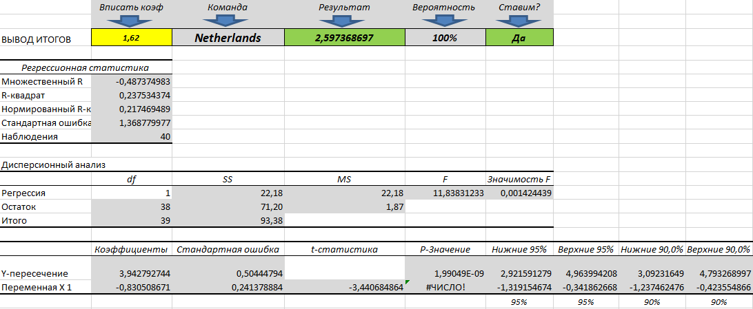Viewport: 753px width, 309px height.
Task: Select 'Регрессионная статистика' heading cell
Action: click(x=86, y=67)
